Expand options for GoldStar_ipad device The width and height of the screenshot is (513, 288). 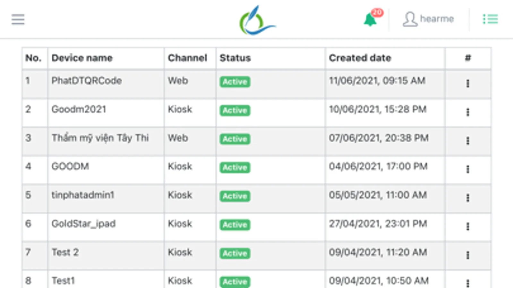468,227
